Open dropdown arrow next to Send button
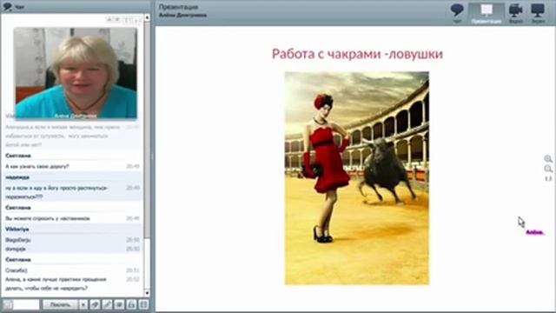This screenshot has width=556, height=313. click(83, 304)
